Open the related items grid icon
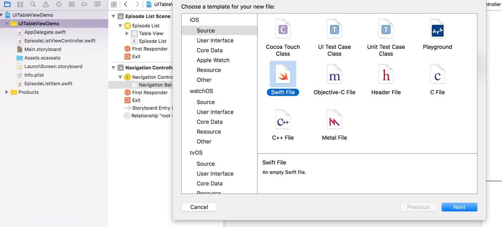Screen dimensions: 502x227 (114, 4)
